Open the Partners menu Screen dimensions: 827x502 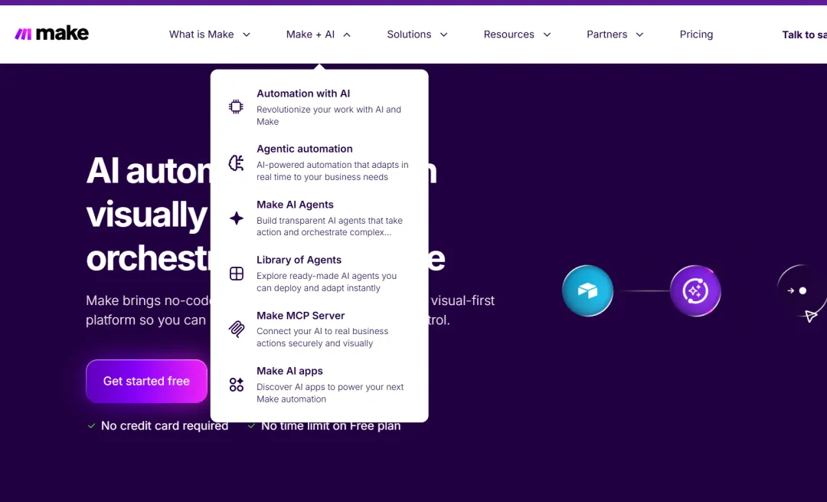(615, 34)
